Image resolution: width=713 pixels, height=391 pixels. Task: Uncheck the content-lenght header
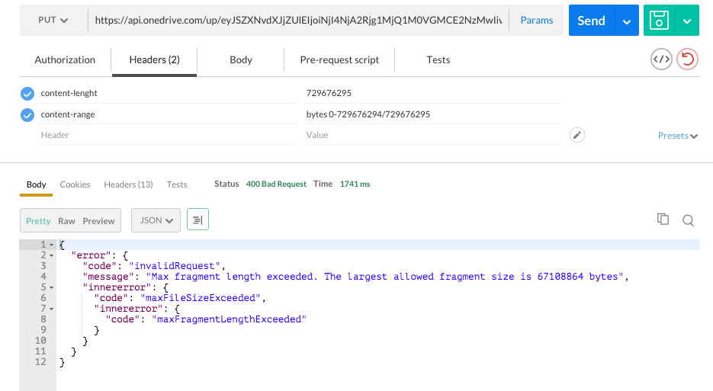coord(27,94)
